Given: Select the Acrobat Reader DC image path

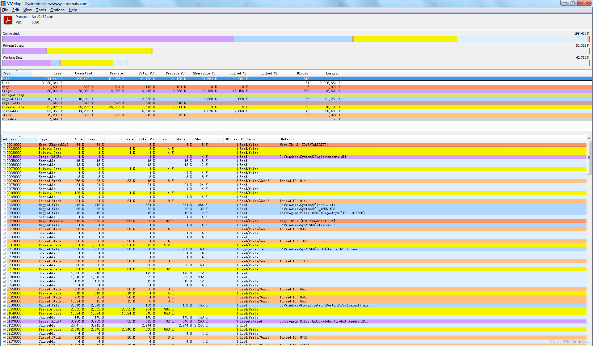Looking at the screenshot, I should [x=325, y=321].
